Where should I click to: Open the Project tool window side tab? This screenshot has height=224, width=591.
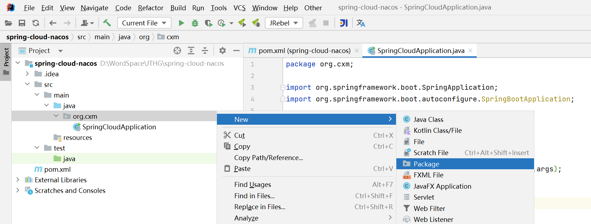pos(6,62)
